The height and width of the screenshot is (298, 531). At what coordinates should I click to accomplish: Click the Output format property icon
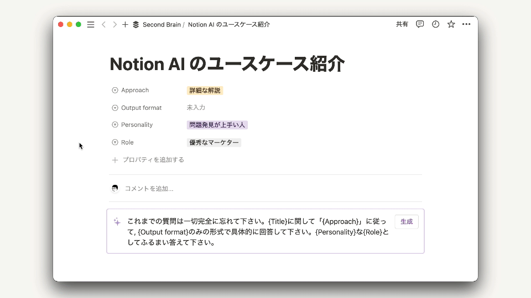click(115, 108)
